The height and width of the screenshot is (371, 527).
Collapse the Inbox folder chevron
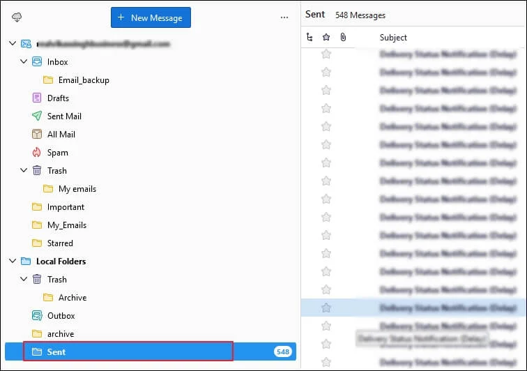[24, 61]
